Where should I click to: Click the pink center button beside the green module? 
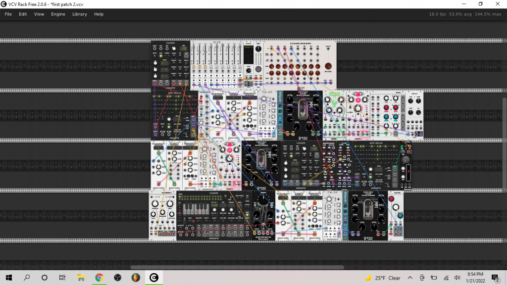click(x=358, y=100)
